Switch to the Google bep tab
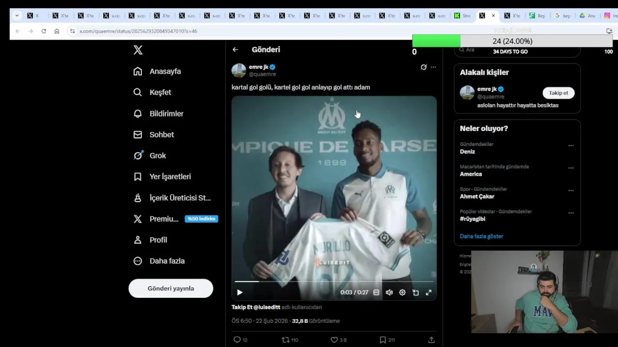 pyautogui.click(x=562, y=15)
